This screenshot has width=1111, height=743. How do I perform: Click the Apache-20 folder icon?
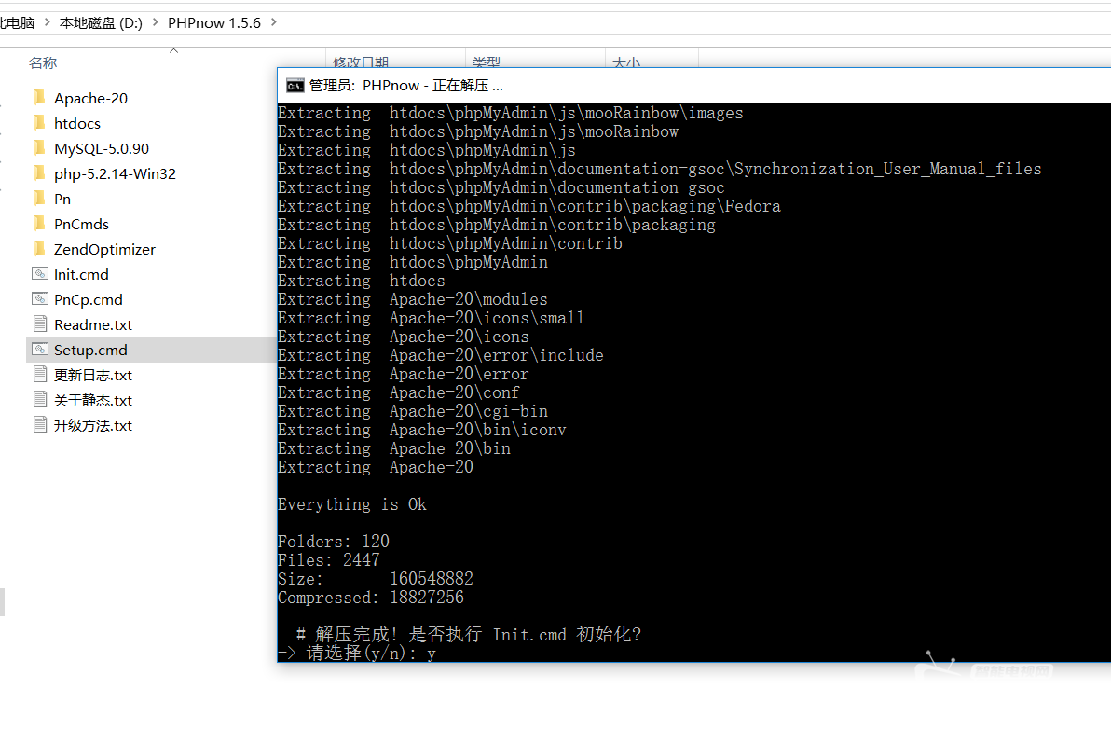point(40,97)
